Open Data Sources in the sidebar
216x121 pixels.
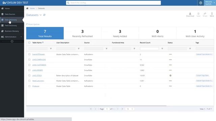coord(12,14)
